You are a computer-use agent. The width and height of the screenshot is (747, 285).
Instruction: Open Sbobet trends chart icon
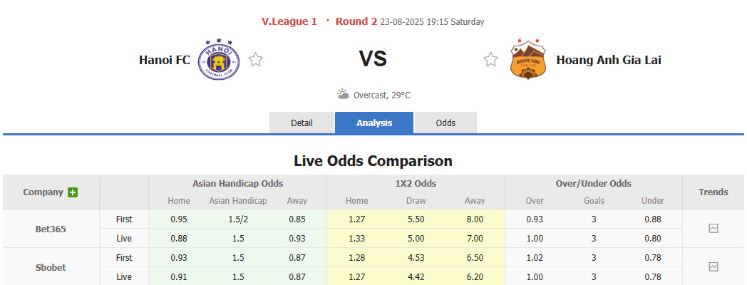(x=713, y=266)
